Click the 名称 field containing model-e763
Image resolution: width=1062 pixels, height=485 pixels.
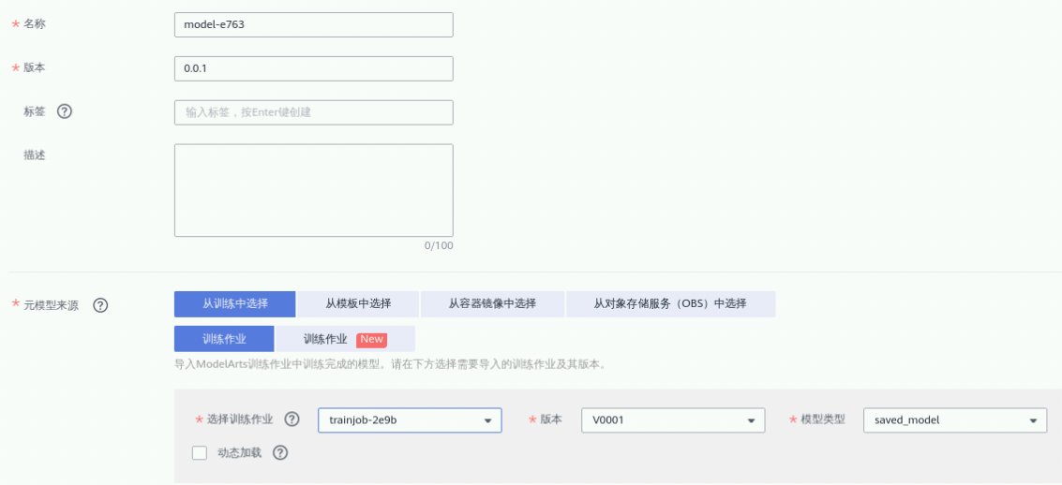tap(313, 25)
